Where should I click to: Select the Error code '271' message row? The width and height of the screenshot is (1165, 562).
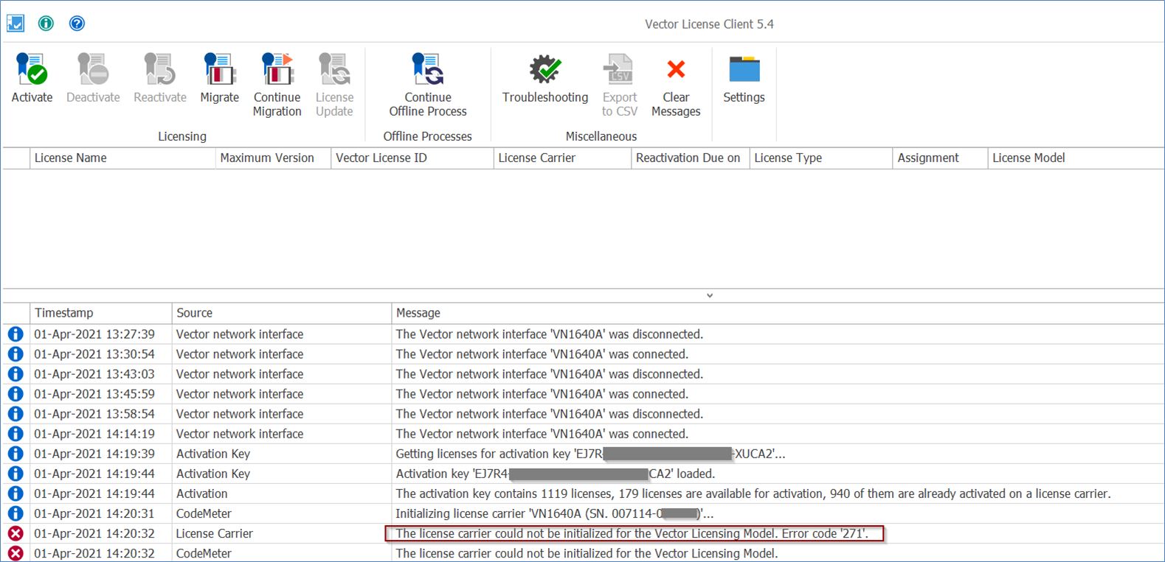[632, 533]
